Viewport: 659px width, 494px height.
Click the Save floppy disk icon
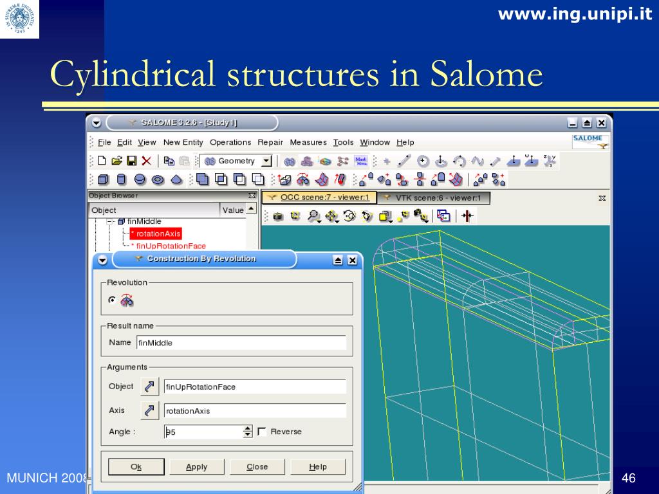[x=131, y=161]
